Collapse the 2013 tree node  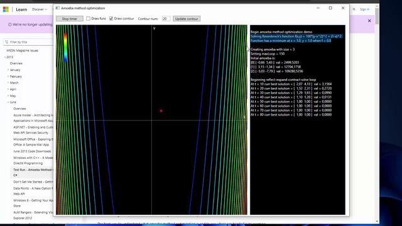point(5,57)
